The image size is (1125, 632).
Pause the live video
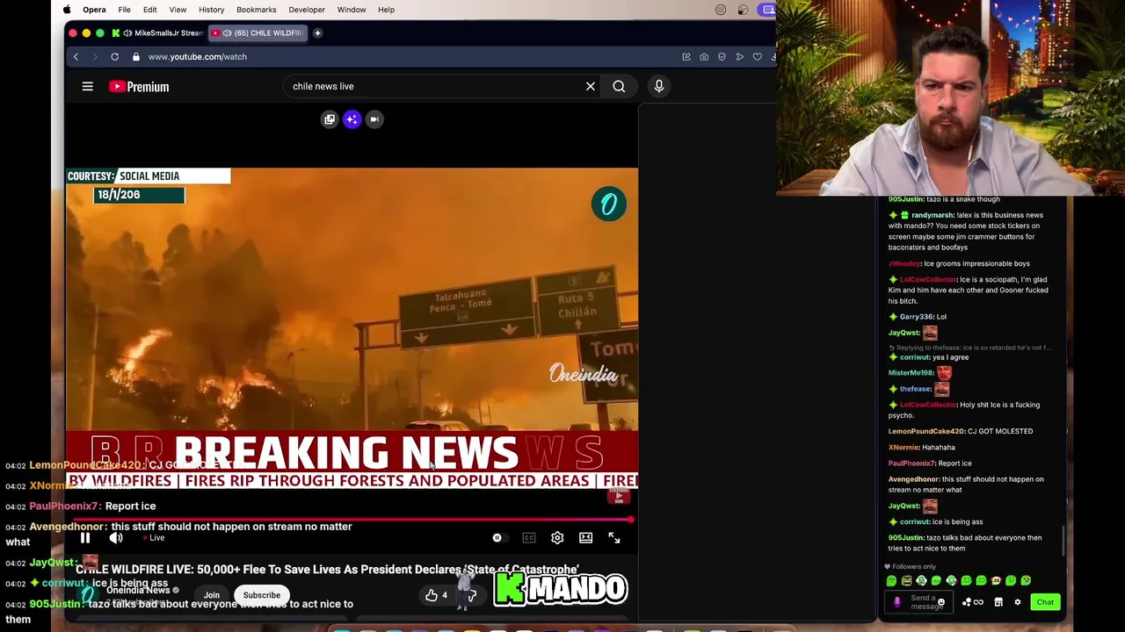pyautogui.click(x=85, y=538)
